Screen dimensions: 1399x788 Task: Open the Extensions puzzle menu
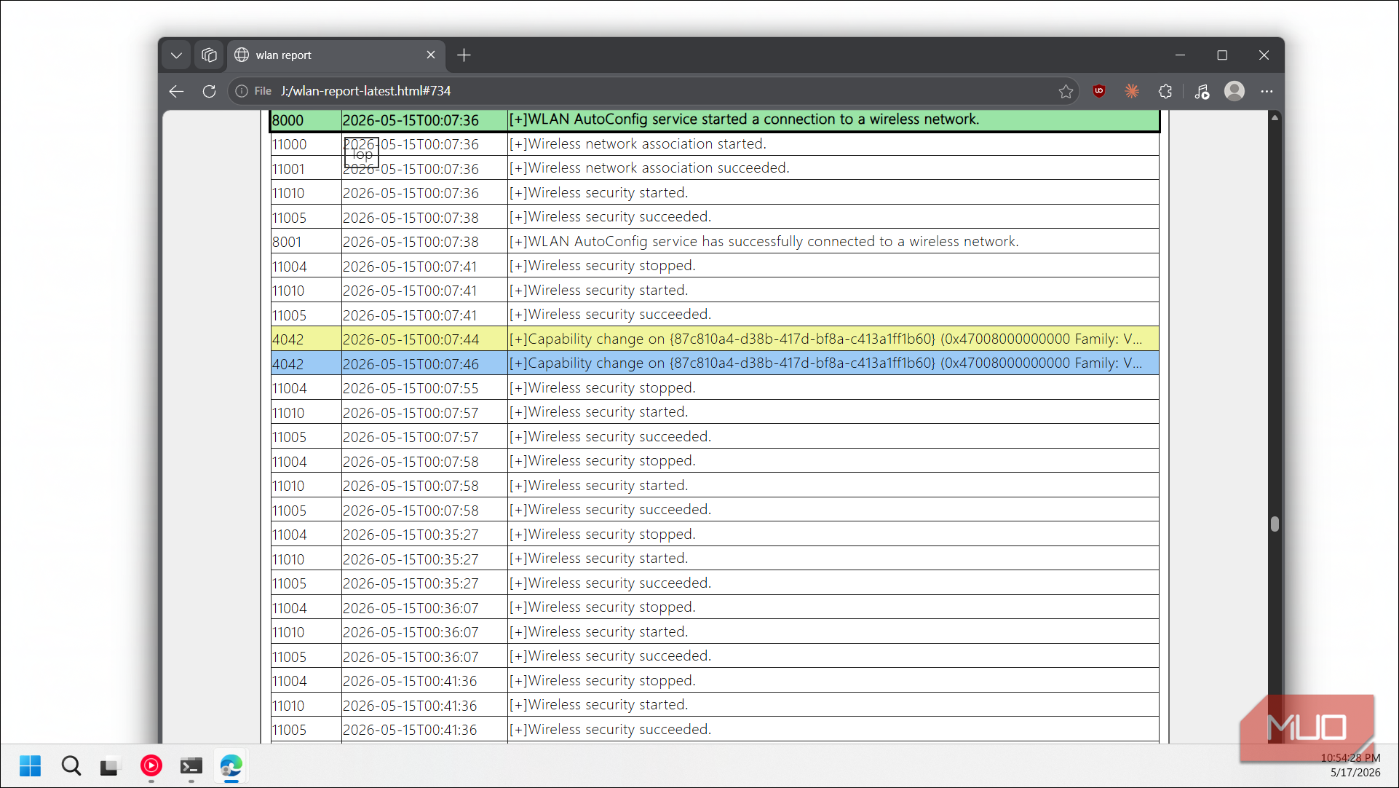click(1165, 91)
